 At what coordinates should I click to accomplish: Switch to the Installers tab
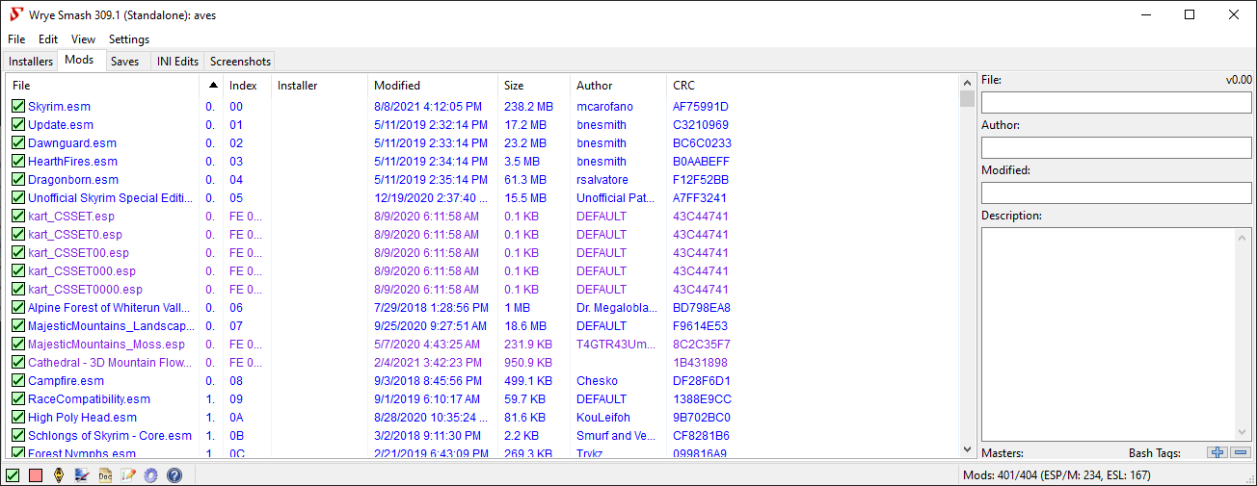point(31,62)
